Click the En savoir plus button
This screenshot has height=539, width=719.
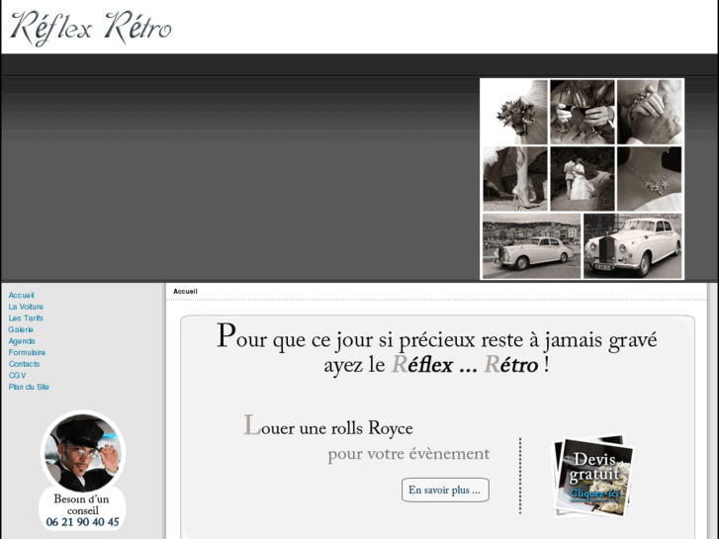[445, 490]
